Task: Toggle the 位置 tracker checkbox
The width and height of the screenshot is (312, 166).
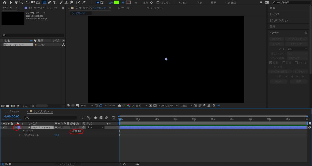Action: click(x=271, y=63)
